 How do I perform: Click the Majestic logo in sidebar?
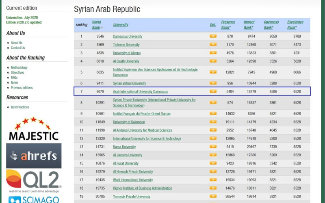[34, 129]
